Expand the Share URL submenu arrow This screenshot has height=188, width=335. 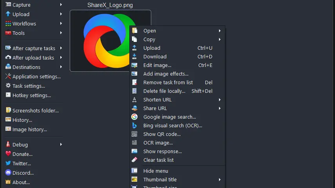tap(220, 108)
